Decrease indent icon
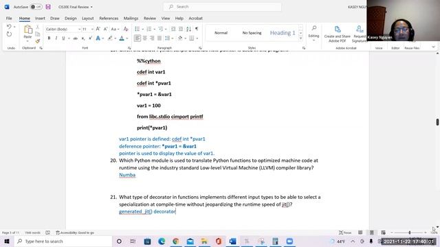 tap(173, 29)
